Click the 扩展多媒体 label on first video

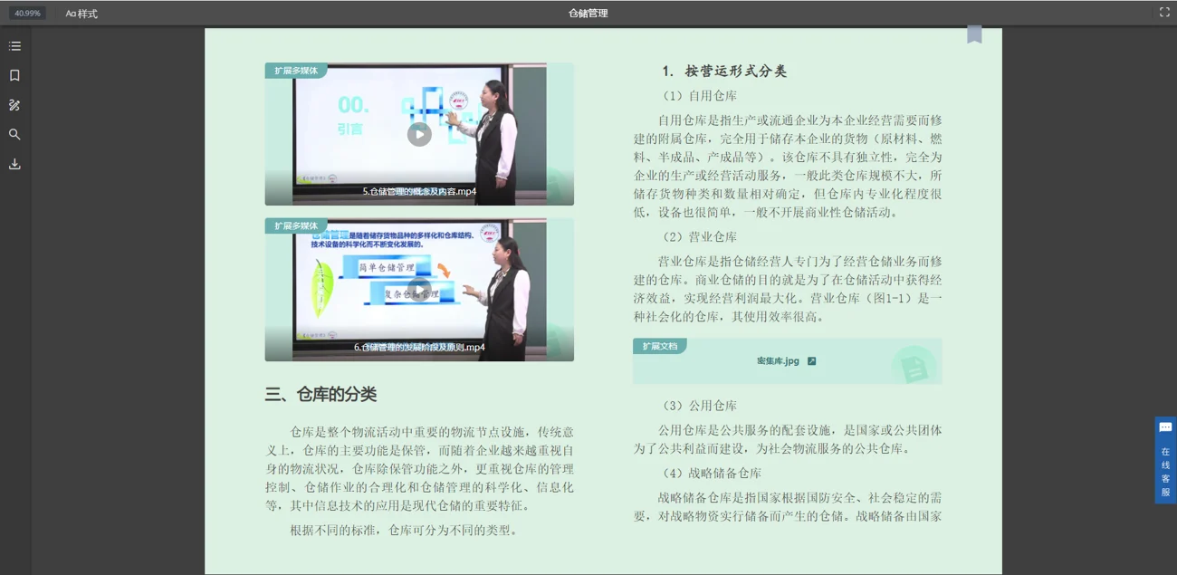296,71
